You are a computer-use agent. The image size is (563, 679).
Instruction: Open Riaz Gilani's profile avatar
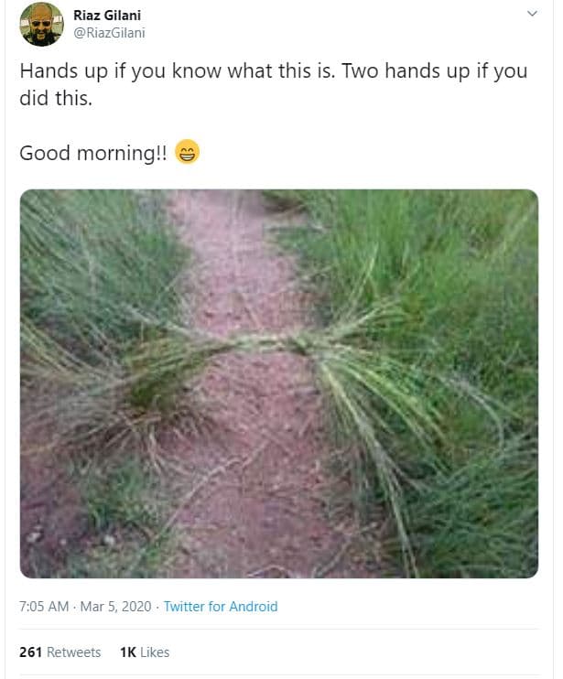tap(41, 25)
